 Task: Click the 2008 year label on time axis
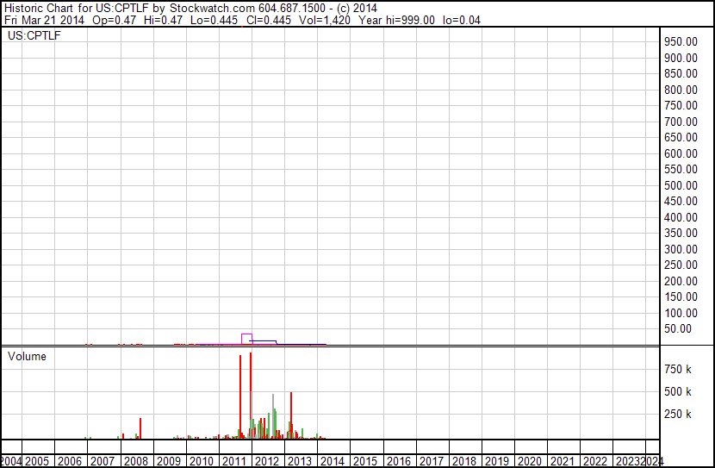click(136, 461)
